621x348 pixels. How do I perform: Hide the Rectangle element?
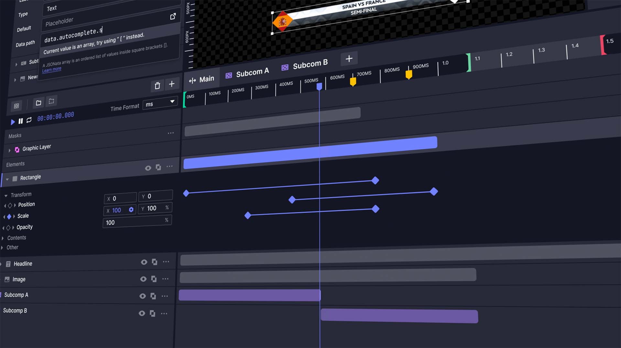coord(148,168)
